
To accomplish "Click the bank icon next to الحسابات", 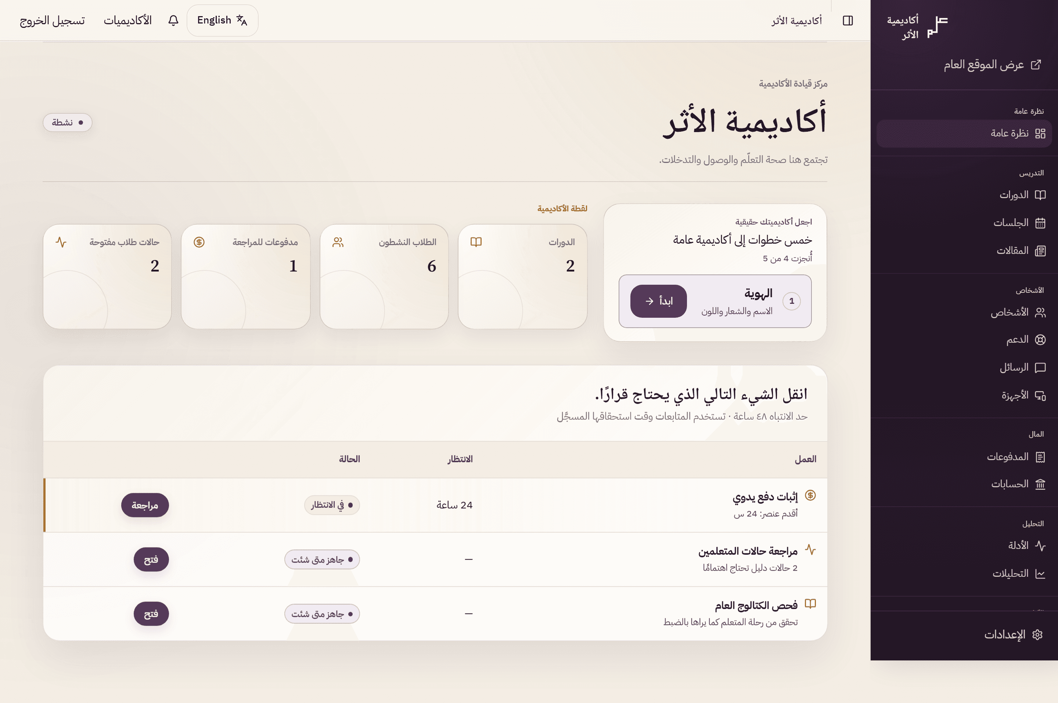I will pos(1040,484).
